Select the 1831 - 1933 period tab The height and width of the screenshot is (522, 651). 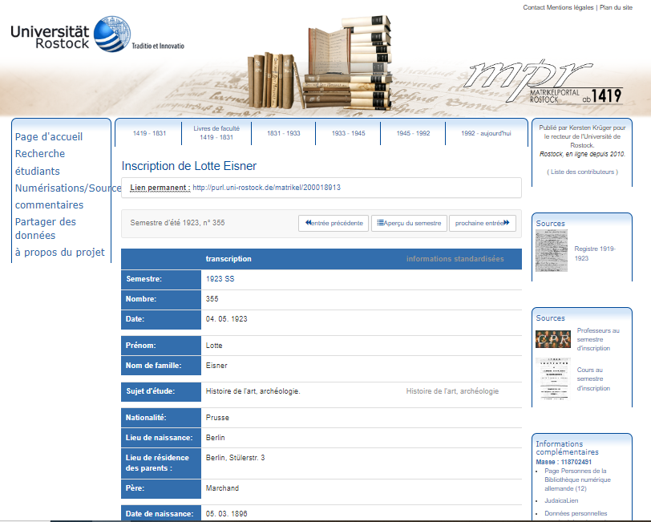click(x=284, y=133)
